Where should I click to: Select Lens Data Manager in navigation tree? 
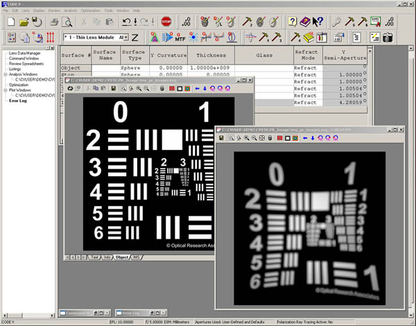pyautogui.click(x=24, y=53)
